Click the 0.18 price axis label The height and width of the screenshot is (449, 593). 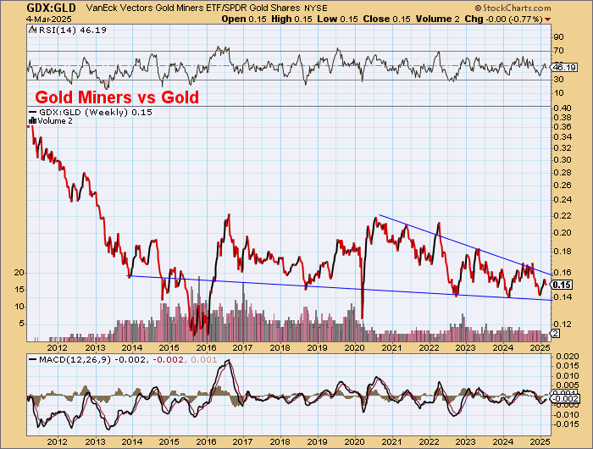[x=562, y=252]
